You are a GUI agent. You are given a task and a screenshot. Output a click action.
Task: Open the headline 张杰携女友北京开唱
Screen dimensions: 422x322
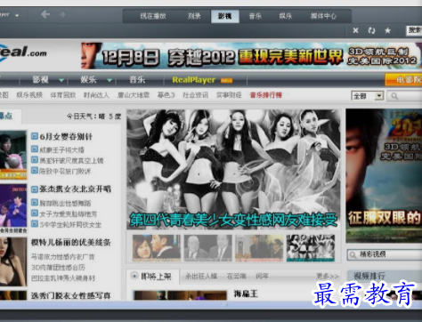pyautogui.click(x=75, y=189)
